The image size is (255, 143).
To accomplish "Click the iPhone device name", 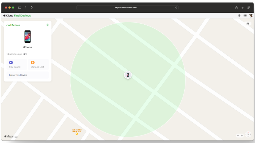I will (27, 47).
